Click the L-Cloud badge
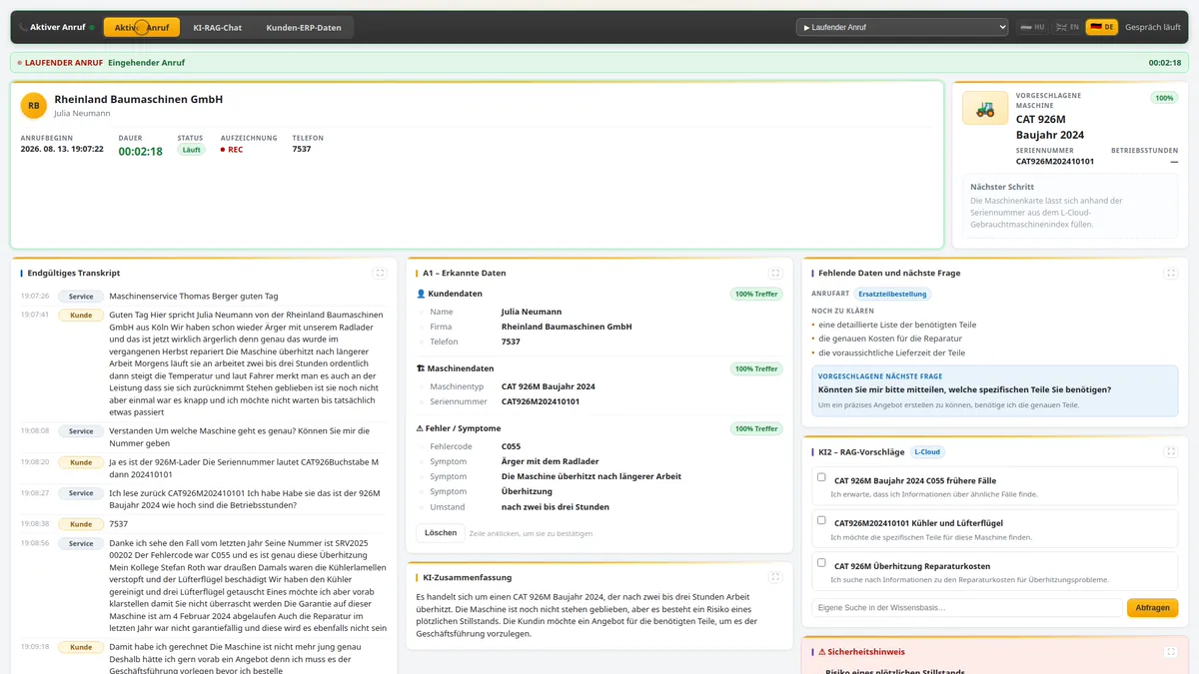The width and height of the screenshot is (1199, 674). pyautogui.click(x=927, y=452)
